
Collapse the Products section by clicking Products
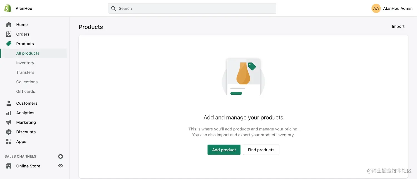point(25,44)
